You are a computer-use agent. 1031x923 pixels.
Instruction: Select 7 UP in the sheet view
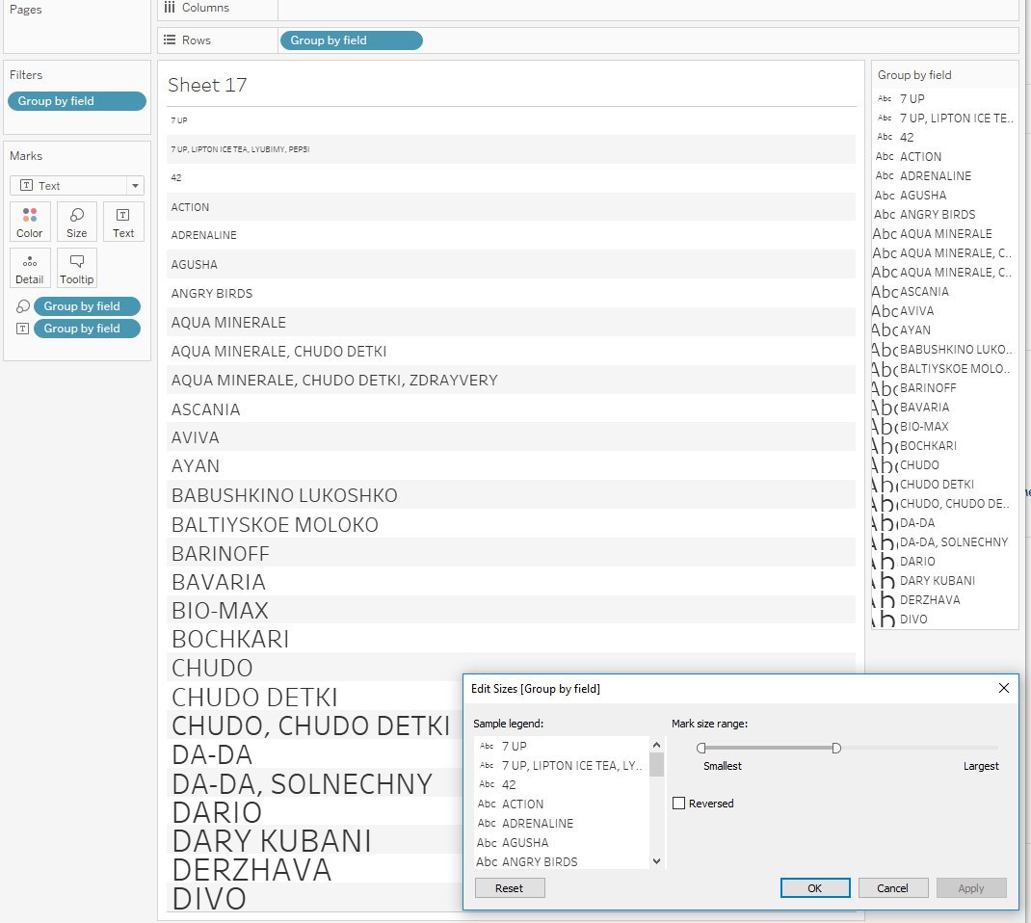pos(179,120)
